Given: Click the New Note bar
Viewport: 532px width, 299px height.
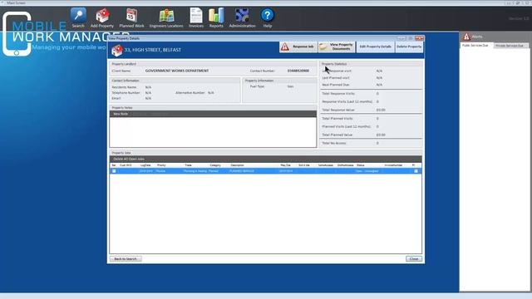Looking at the screenshot, I should pos(213,114).
